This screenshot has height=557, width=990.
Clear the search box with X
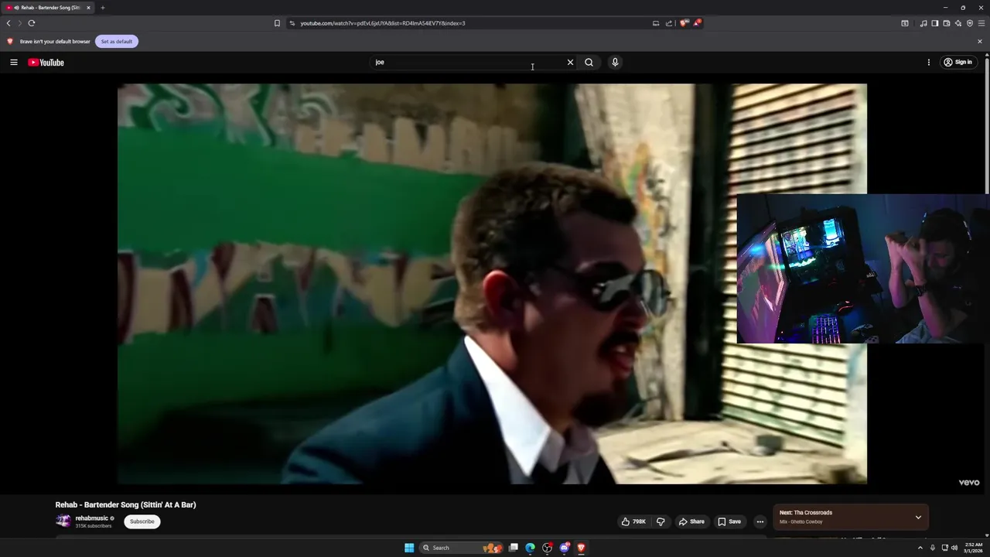pyautogui.click(x=570, y=63)
